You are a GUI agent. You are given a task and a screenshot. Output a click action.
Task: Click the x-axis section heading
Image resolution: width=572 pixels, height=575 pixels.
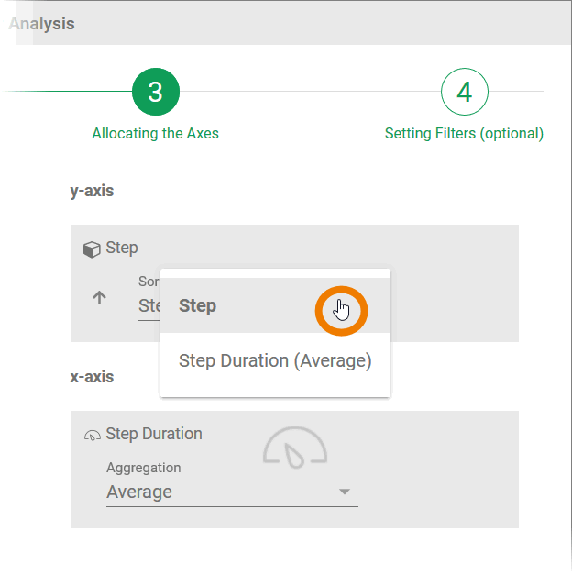[x=92, y=377]
